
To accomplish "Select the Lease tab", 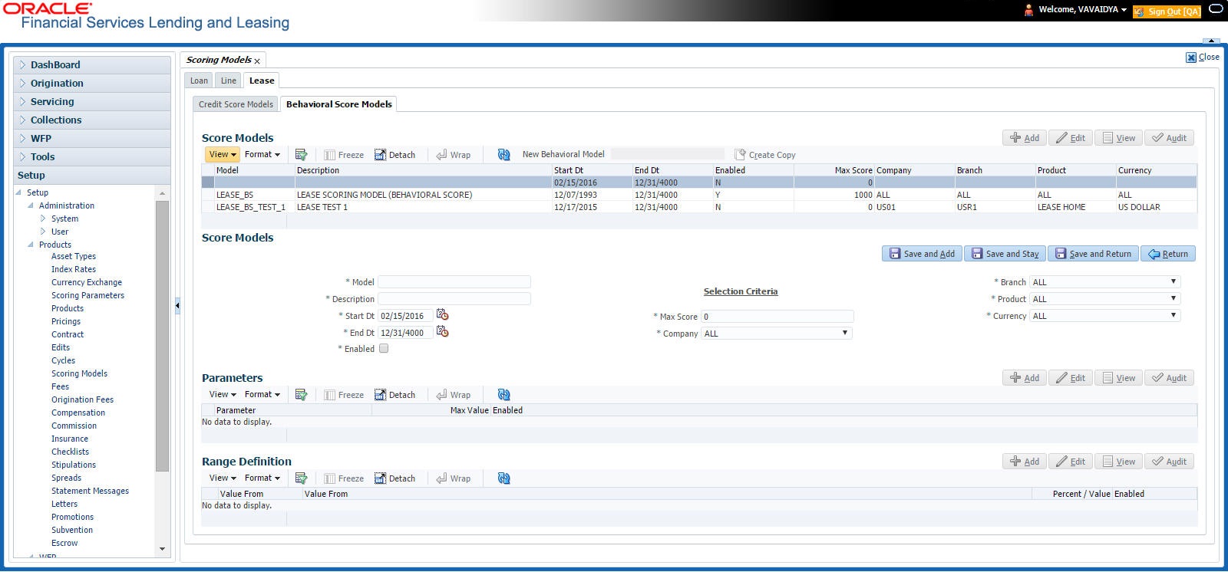I will click(262, 81).
